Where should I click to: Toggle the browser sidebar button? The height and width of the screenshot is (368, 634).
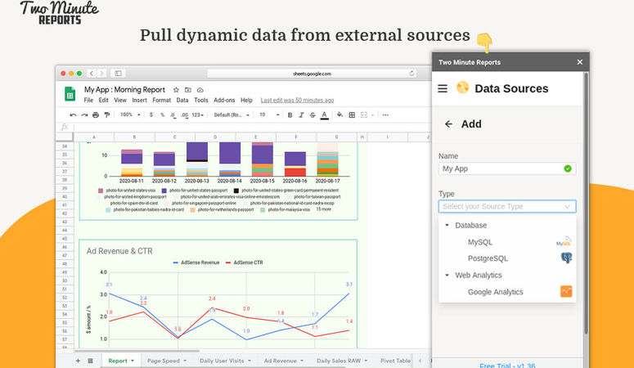click(118, 74)
